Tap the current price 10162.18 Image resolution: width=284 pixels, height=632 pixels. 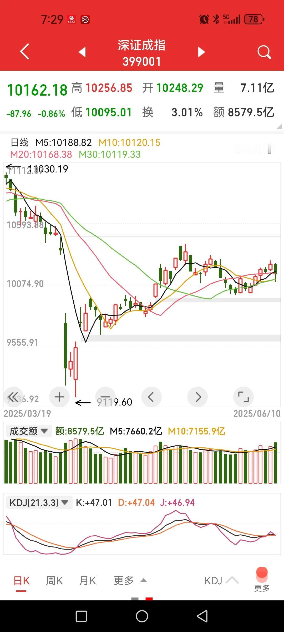[x=37, y=90]
